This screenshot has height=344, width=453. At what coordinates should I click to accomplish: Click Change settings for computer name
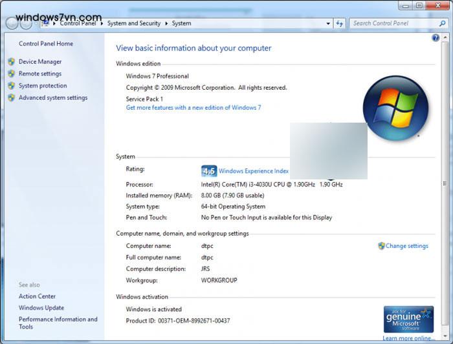point(406,246)
